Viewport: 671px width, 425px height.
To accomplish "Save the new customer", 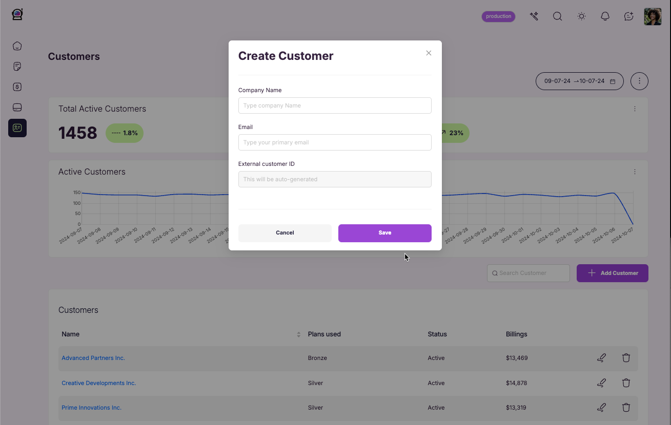I will point(384,233).
